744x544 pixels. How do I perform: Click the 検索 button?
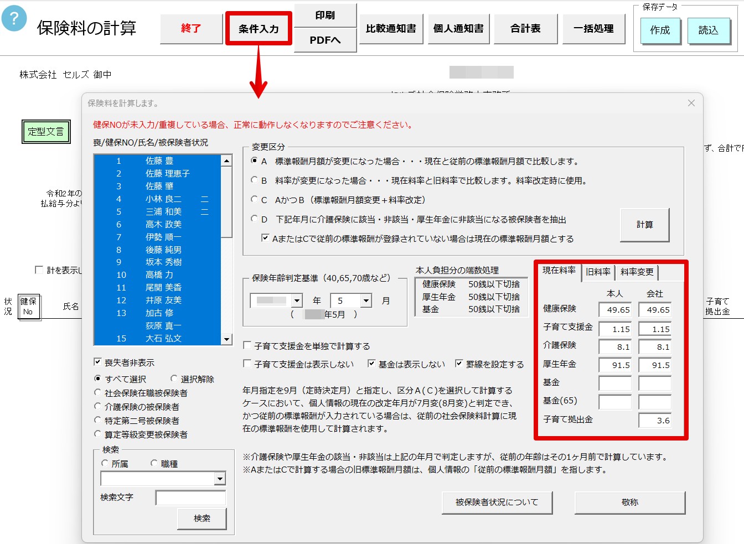(202, 519)
